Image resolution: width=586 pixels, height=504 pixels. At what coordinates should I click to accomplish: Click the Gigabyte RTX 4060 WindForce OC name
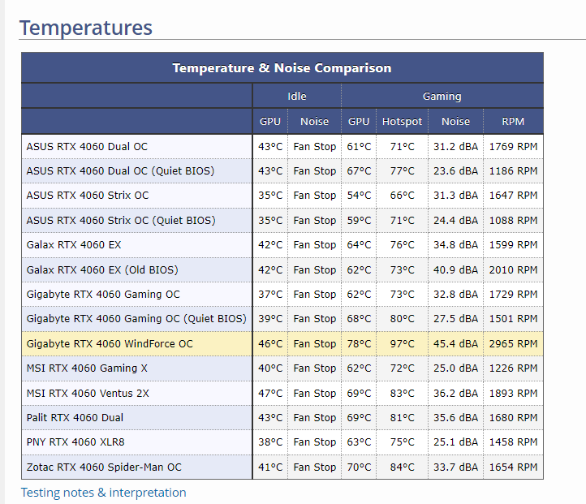tap(110, 344)
